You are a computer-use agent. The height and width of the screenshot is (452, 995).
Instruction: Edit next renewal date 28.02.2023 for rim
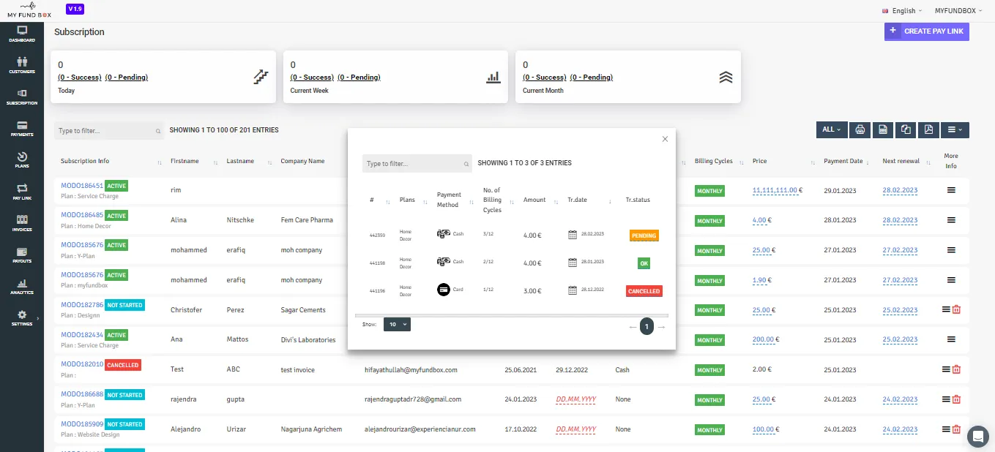(900, 190)
